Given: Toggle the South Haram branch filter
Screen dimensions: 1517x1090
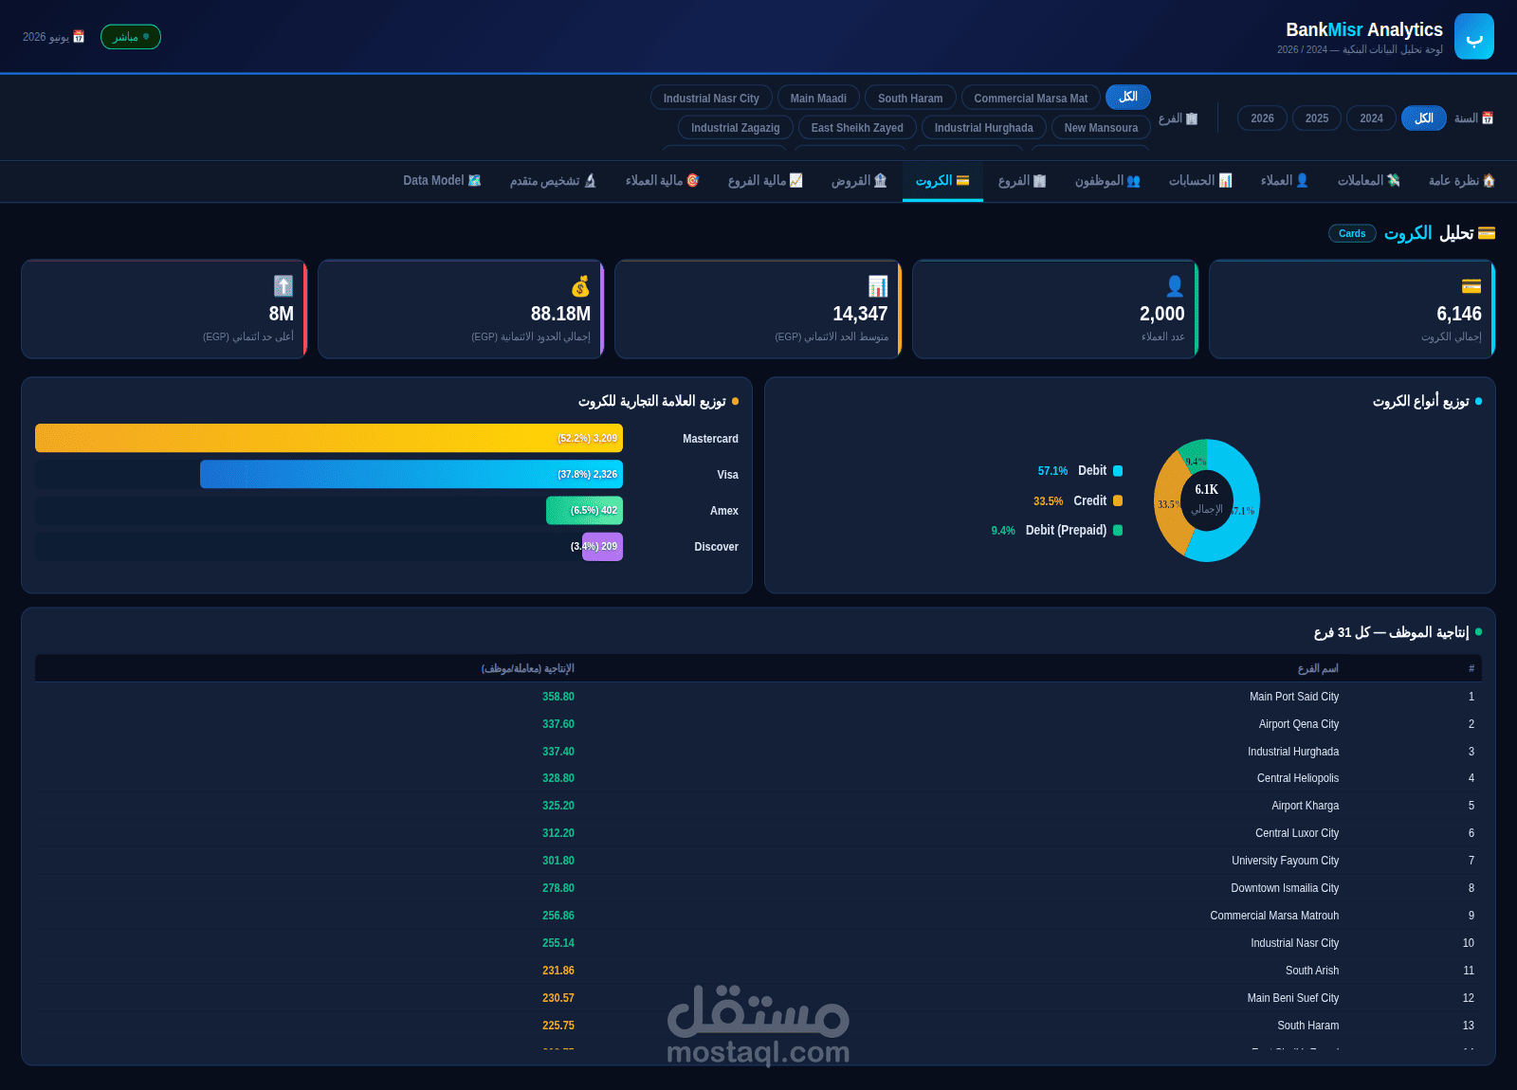Looking at the screenshot, I should 910,99.
